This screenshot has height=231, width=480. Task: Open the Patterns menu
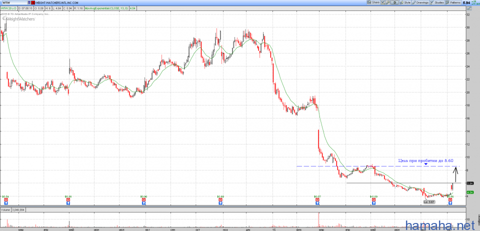453,2
